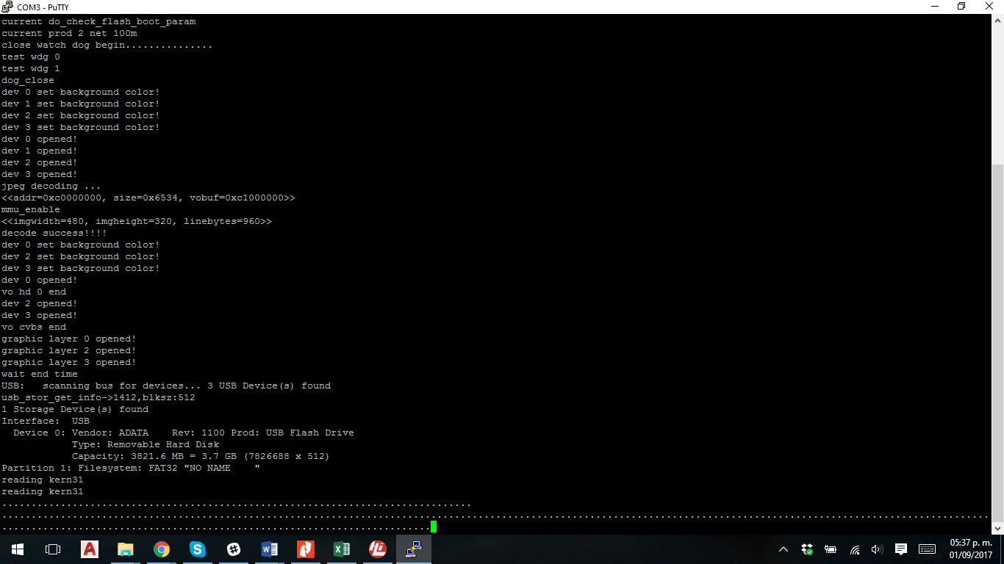This screenshot has width=1004, height=564.
Task: Click line 'graphic layer 3 opened!'
Action: pyautogui.click(x=69, y=362)
